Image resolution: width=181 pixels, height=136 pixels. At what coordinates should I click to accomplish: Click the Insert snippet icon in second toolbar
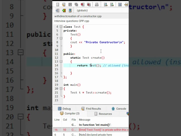click(57, 10)
